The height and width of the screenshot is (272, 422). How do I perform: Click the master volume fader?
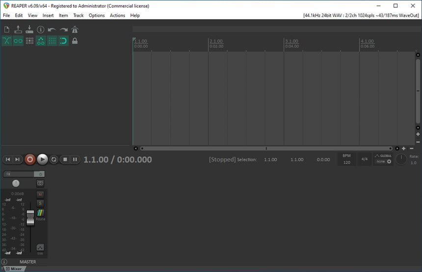click(30, 218)
